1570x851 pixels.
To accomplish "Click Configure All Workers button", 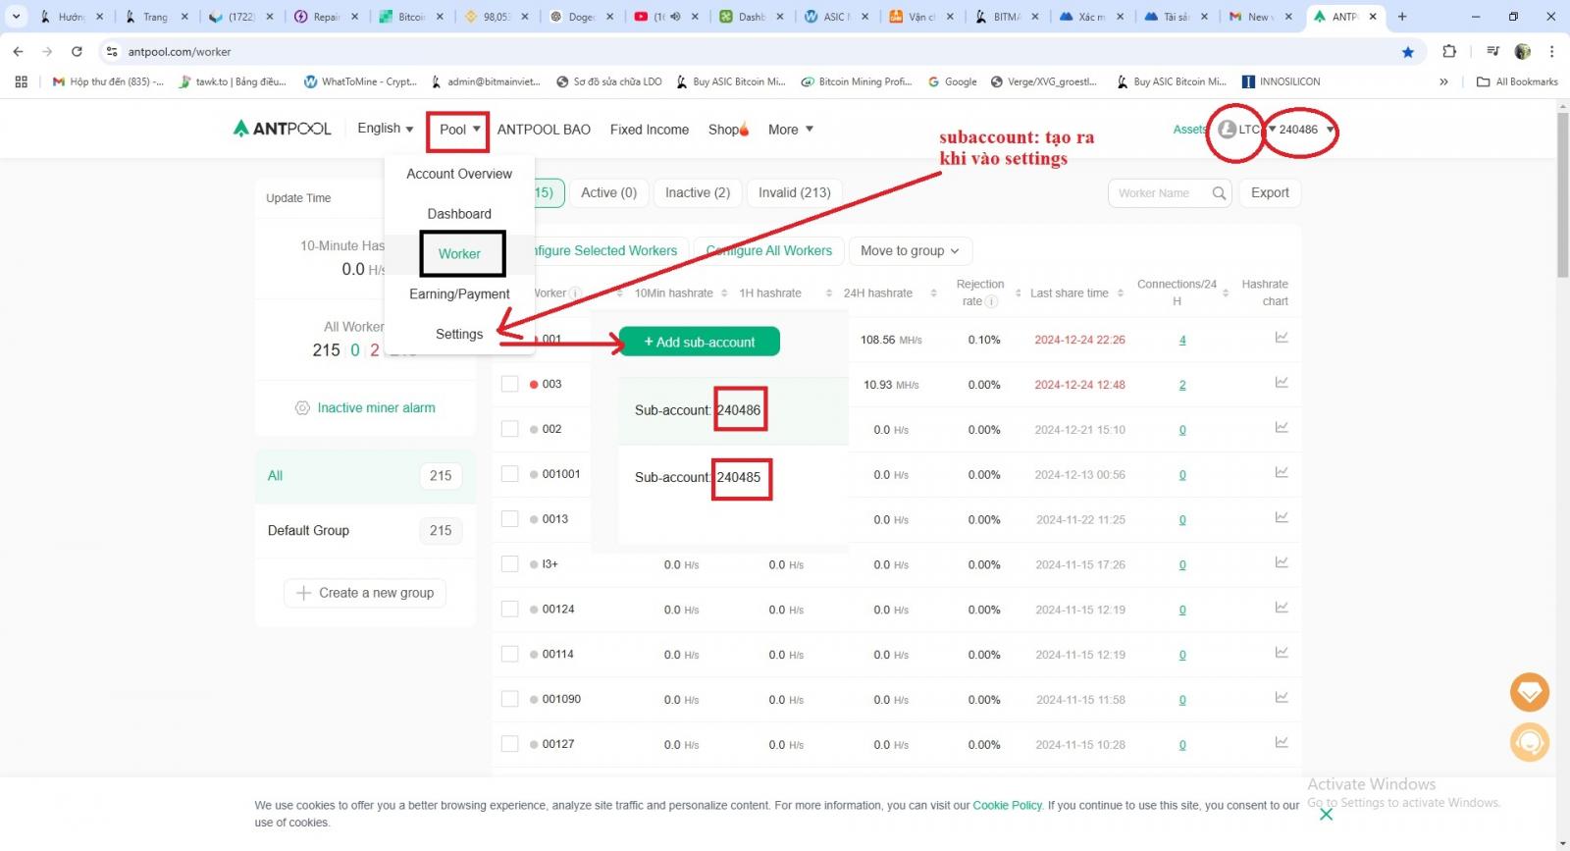I will (x=769, y=250).
